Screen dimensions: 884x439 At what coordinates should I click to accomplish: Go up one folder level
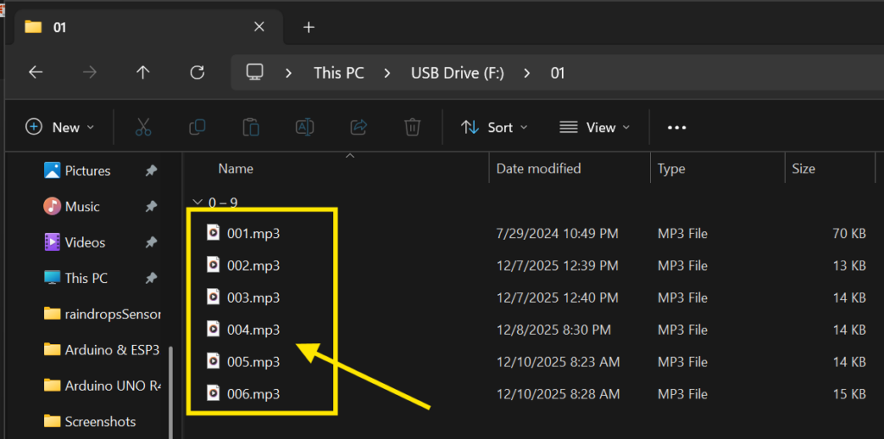pos(143,72)
